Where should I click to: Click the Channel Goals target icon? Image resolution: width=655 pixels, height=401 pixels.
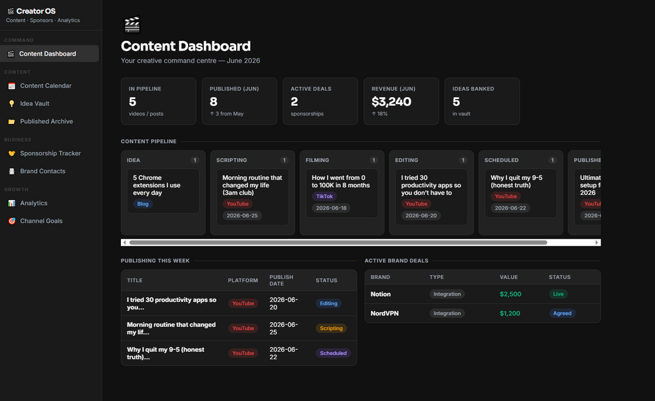click(12, 221)
